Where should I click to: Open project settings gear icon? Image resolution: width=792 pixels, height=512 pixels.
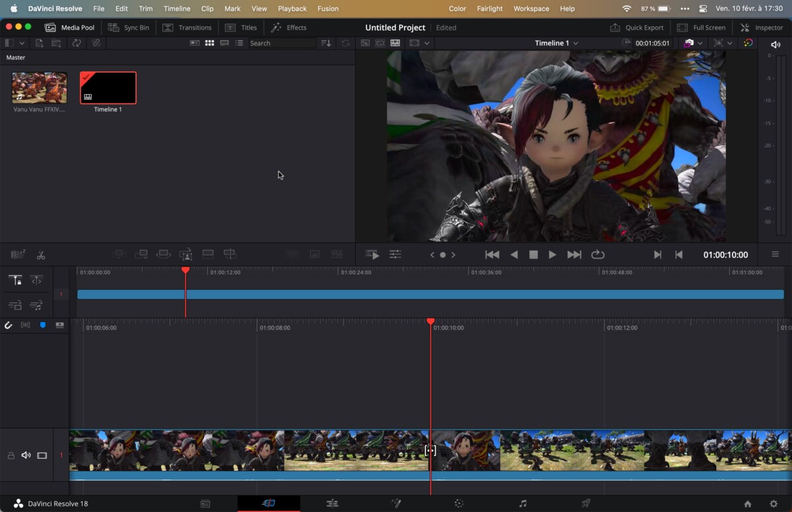(x=773, y=503)
